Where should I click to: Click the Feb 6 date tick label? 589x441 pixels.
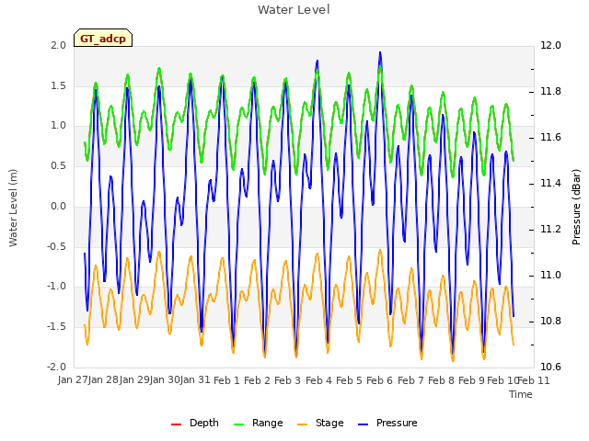380,380
